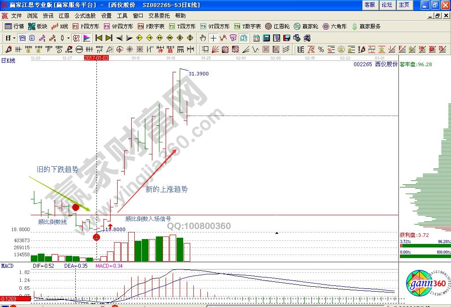Open the 交易委托 menu
This screenshot has height=307, width=451.
coord(158,15)
